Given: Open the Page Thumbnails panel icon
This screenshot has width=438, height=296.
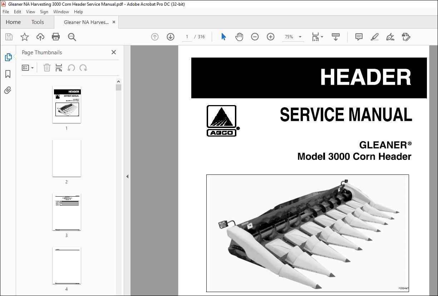Looking at the screenshot, I should [8, 57].
